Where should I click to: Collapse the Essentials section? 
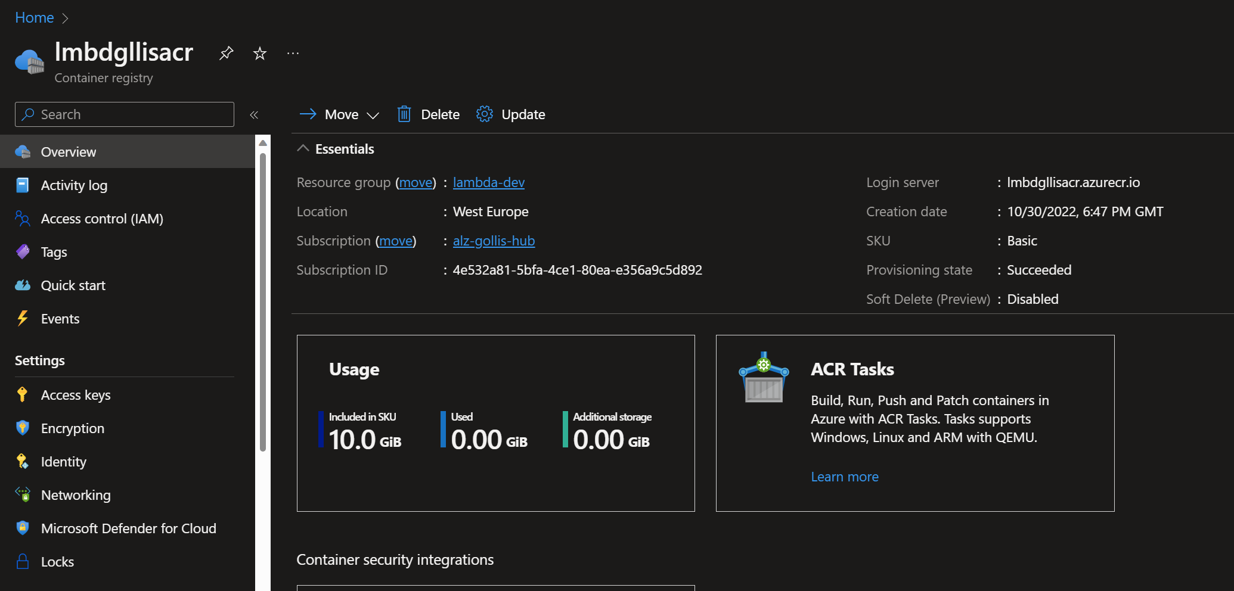tap(303, 149)
